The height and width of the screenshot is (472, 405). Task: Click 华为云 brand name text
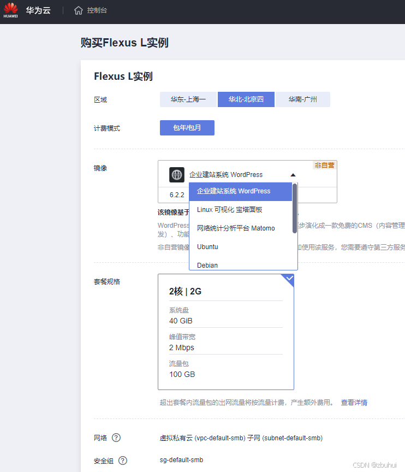tap(38, 10)
